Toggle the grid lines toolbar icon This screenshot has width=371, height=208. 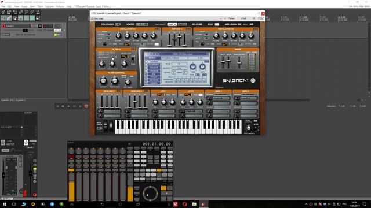click(x=27, y=18)
